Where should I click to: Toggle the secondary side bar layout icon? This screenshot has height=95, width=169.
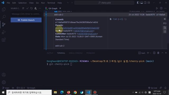[145, 3]
